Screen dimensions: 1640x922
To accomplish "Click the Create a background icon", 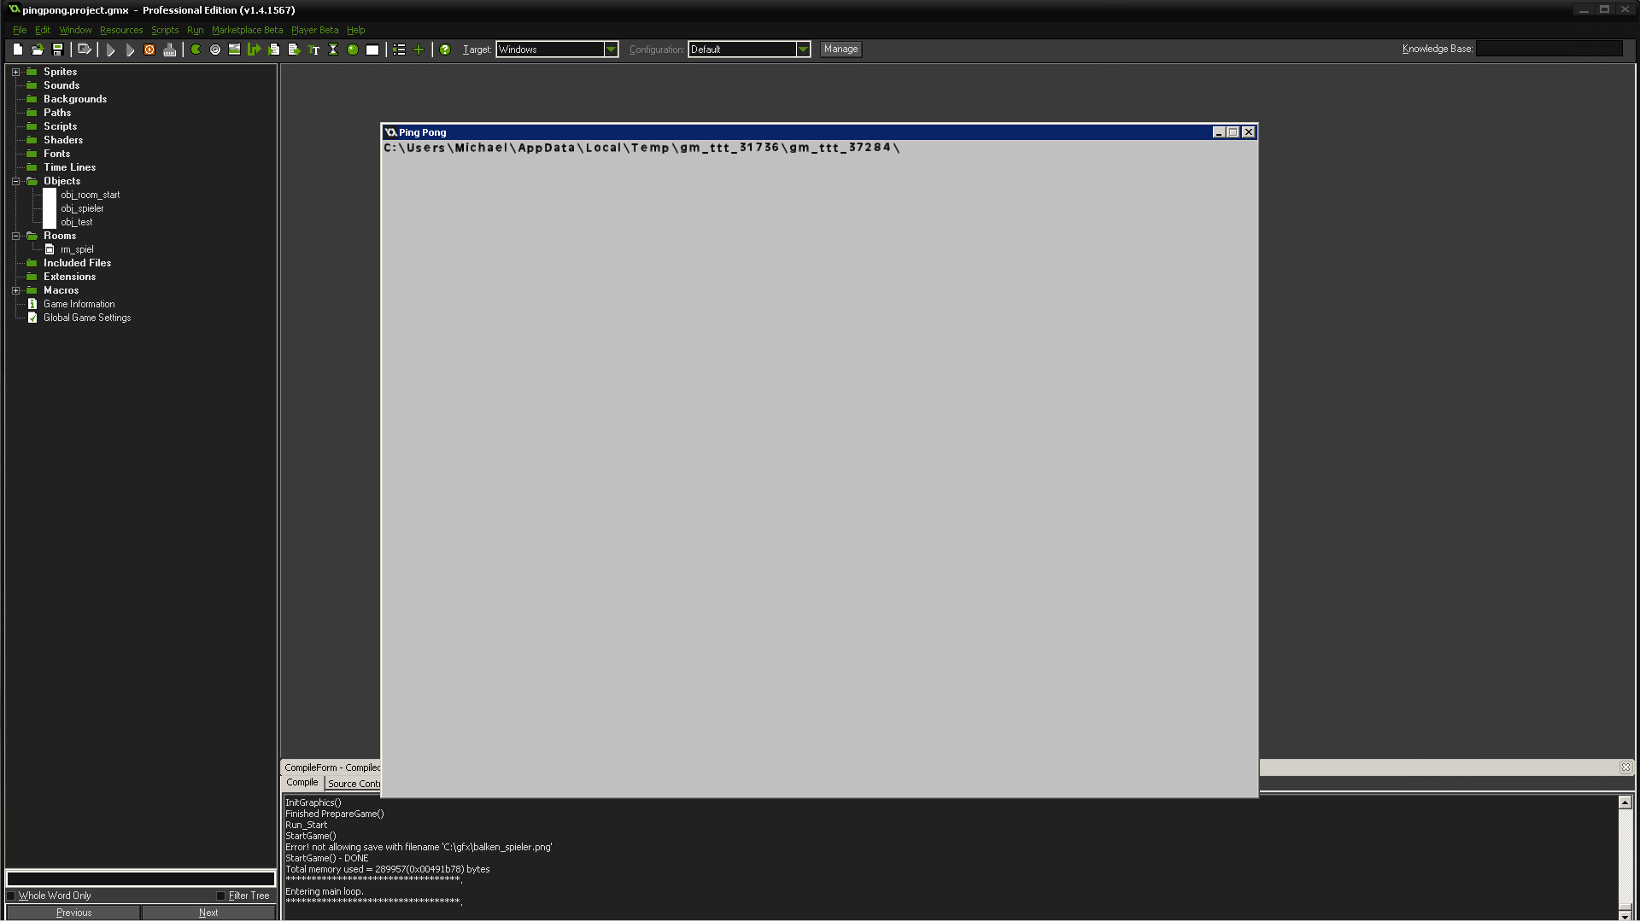I will [234, 50].
